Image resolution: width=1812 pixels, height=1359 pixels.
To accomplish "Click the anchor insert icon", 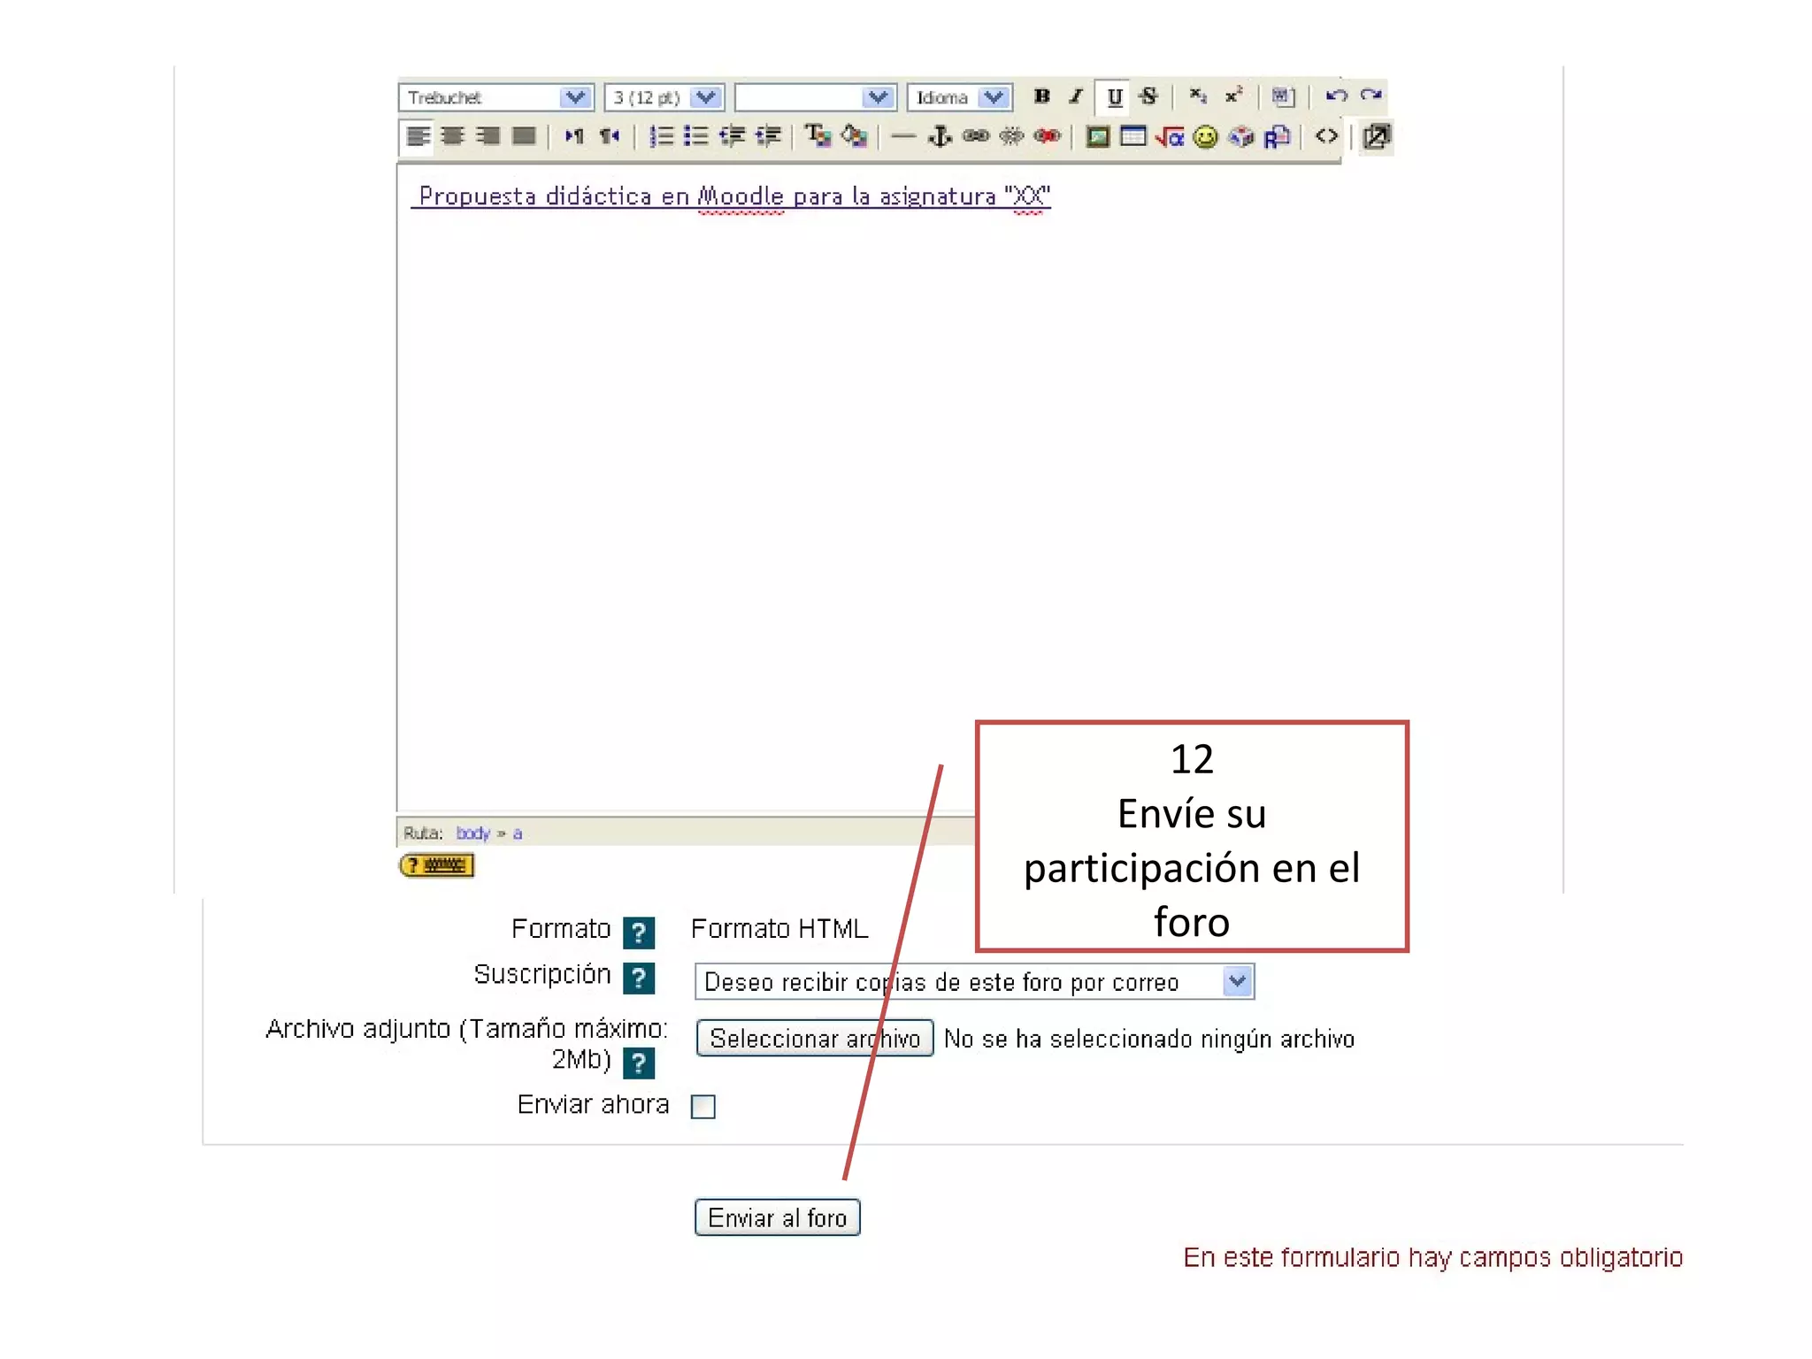I will click(x=939, y=136).
